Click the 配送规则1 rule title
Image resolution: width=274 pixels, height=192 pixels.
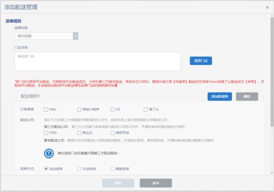[30, 96]
